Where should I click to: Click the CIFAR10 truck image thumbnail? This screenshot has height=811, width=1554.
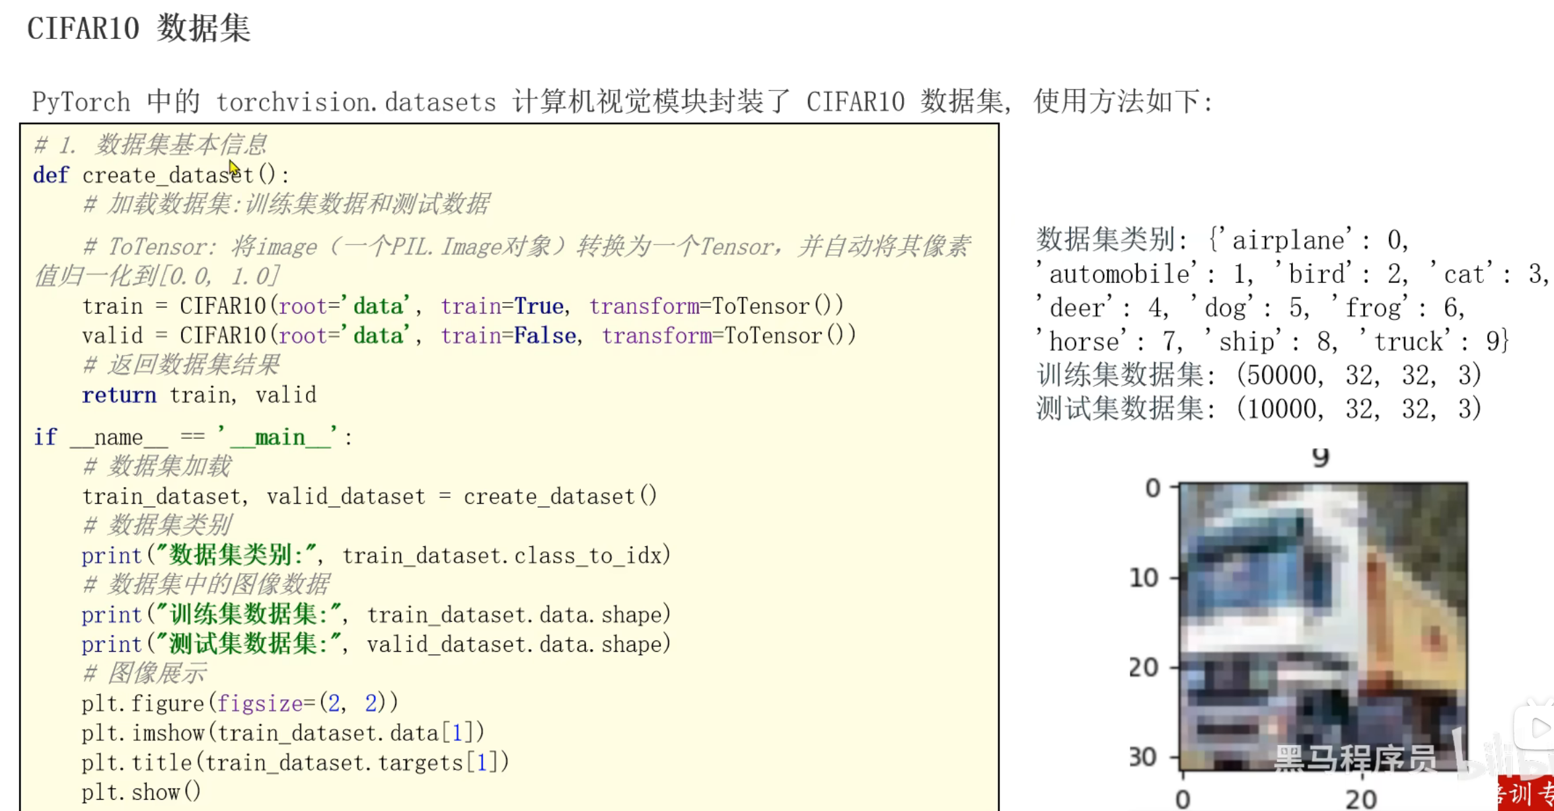pyautogui.click(x=1323, y=626)
